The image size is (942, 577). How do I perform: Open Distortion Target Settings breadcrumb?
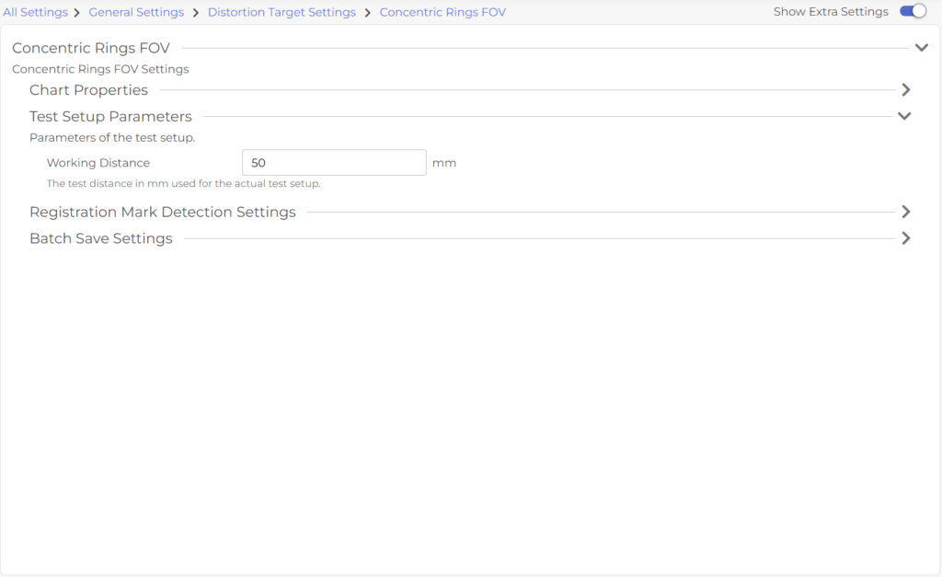tap(281, 12)
